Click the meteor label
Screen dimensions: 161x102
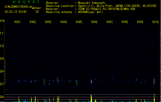pos(36,8)
